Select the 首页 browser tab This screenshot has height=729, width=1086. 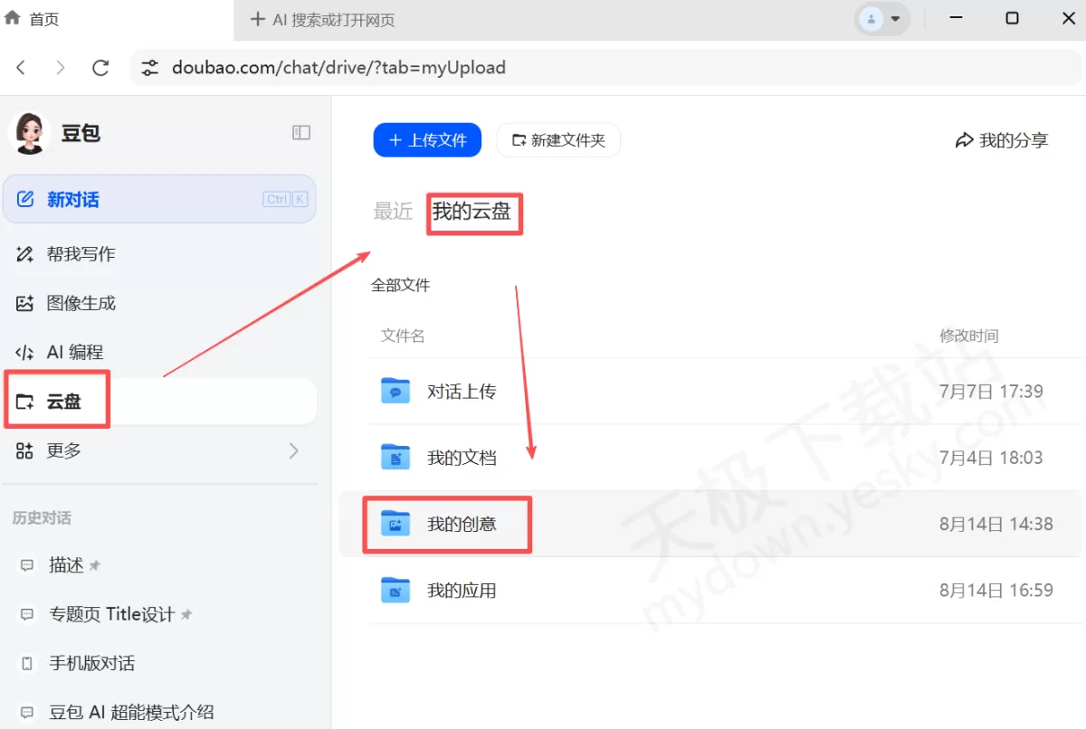(116, 19)
